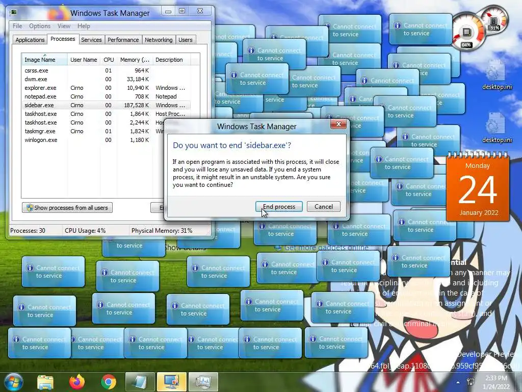Click the Task Manager title bar icon

click(14, 13)
